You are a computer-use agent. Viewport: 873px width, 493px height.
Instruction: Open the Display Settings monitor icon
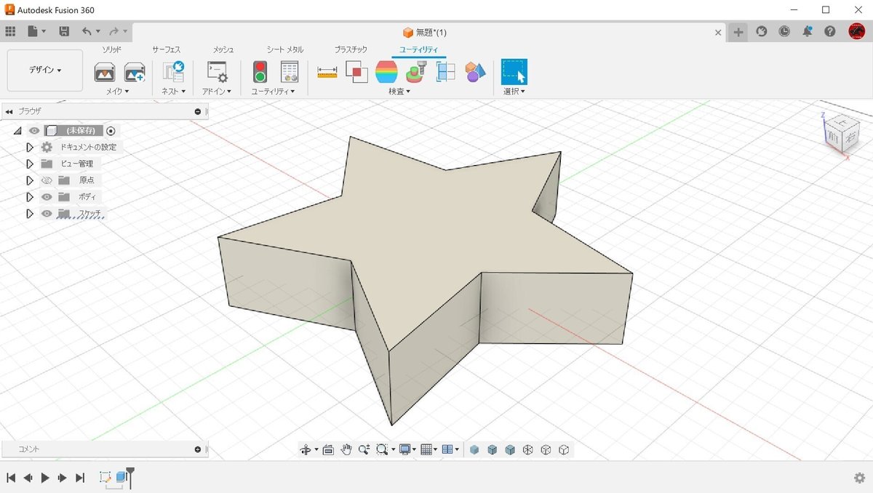[405, 450]
